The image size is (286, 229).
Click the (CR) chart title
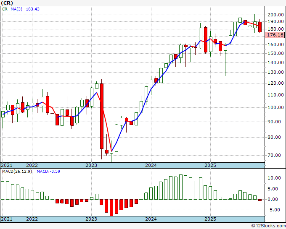[7, 3]
